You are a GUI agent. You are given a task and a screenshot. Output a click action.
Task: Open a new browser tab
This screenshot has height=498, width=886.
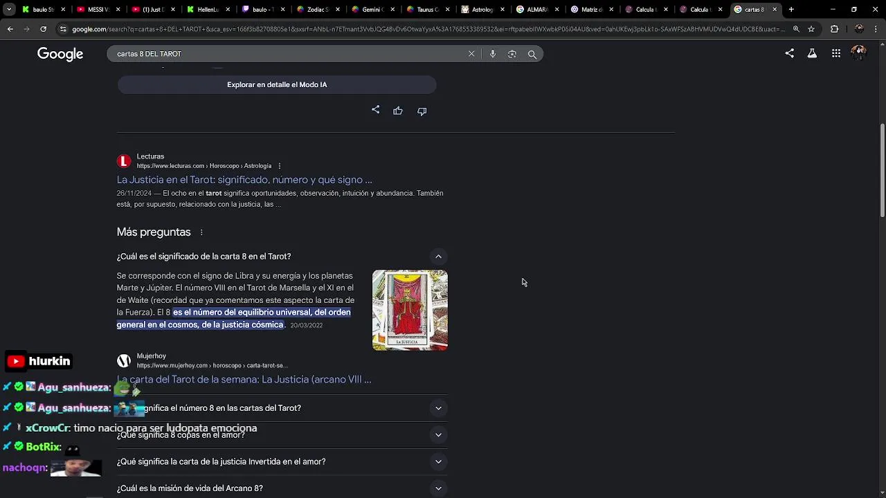tap(791, 10)
